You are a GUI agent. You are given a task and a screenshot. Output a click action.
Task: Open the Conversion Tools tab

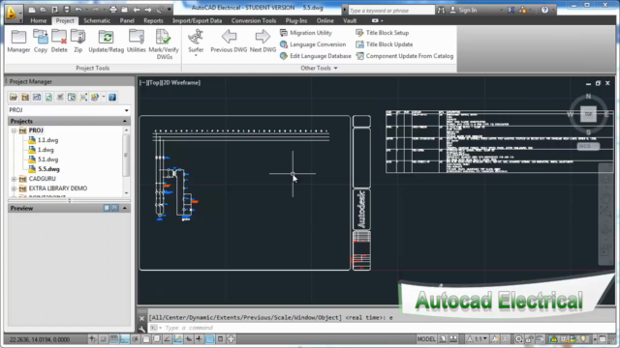point(254,20)
